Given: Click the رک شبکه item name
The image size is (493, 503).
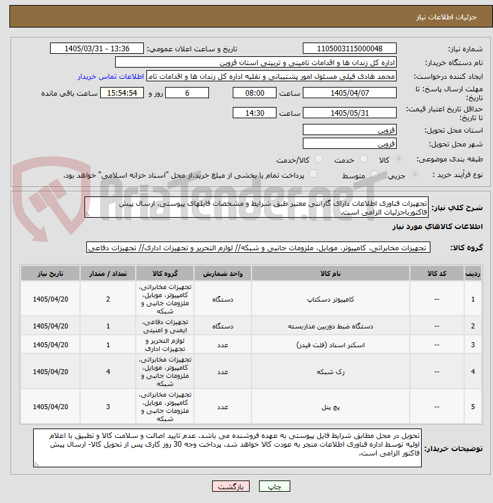Looking at the screenshot, I should click(330, 372).
